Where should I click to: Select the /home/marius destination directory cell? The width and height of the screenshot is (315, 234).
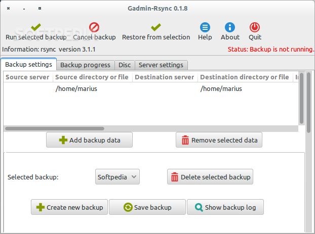point(221,88)
